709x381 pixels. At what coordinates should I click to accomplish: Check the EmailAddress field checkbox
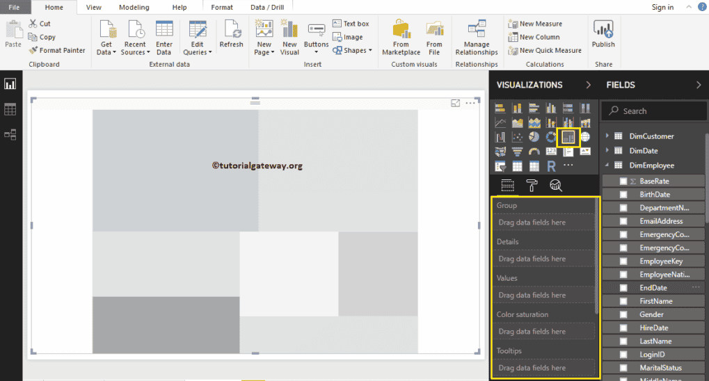point(623,221)
